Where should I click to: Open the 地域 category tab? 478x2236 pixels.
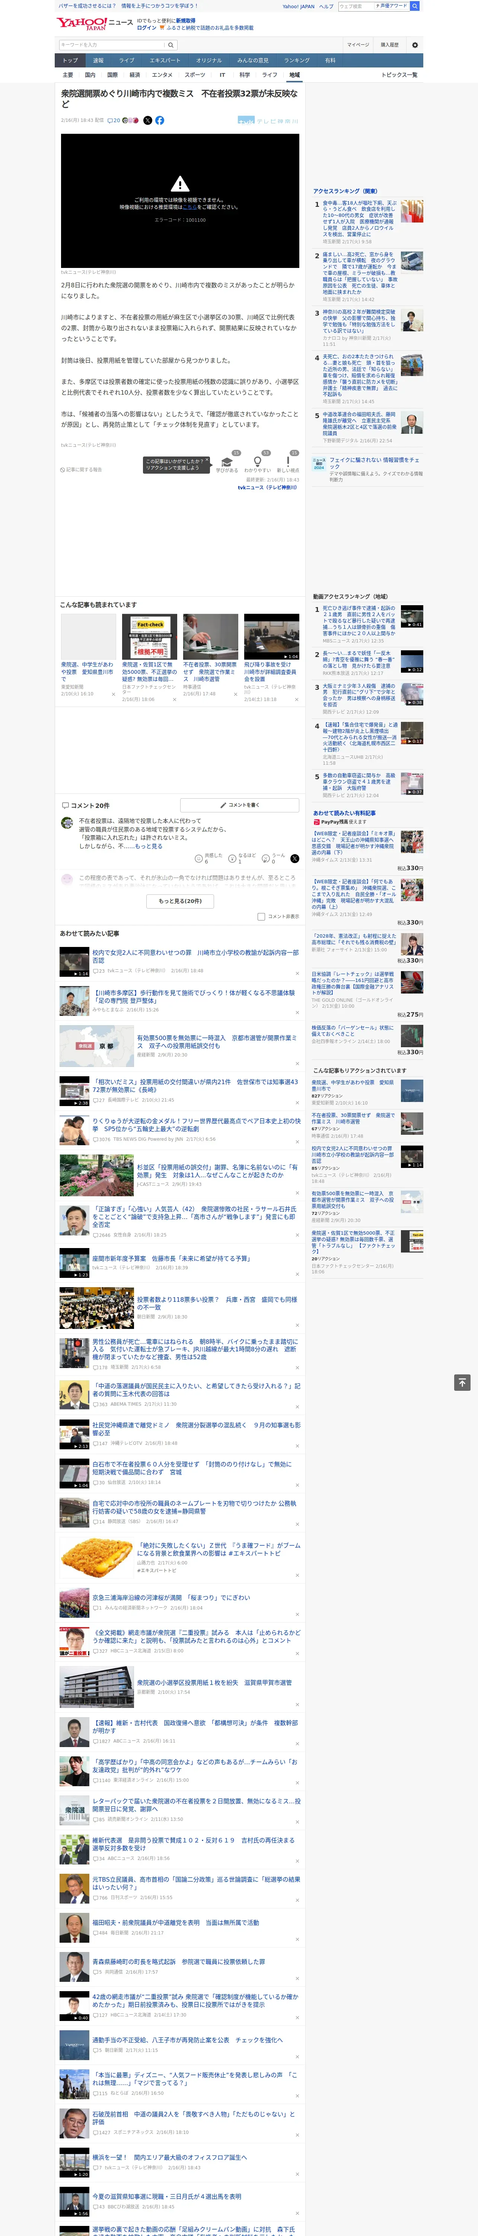coord(294,75)
